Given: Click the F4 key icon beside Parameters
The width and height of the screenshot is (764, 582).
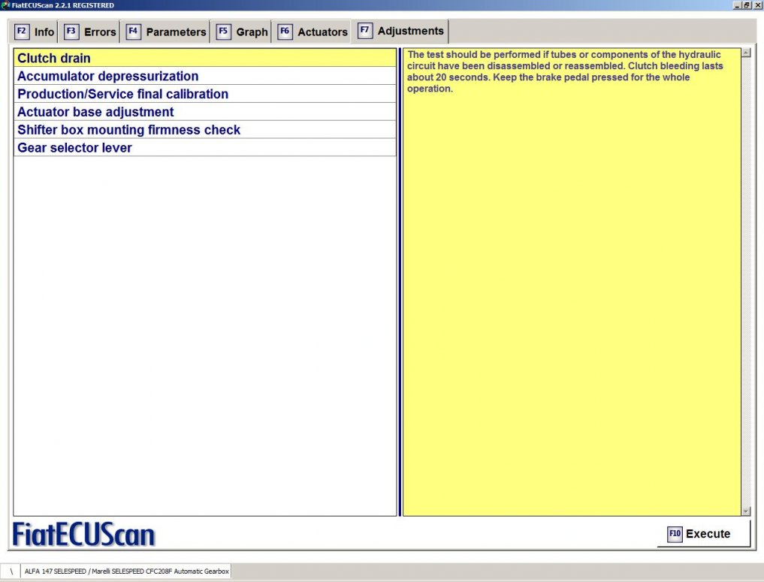Looking at the screenshot, I should 133,32.
